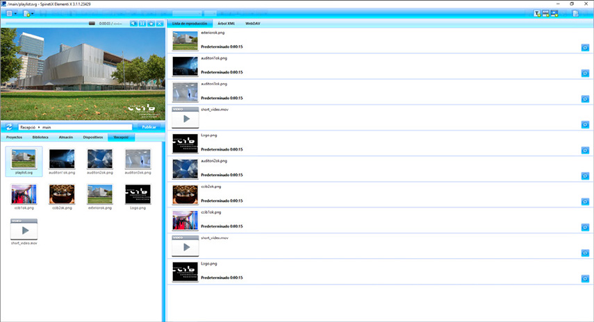The width and height of the screenshot is (594, 322).
Task: Select short_video.mov in file browser
Action: point(24,232)
